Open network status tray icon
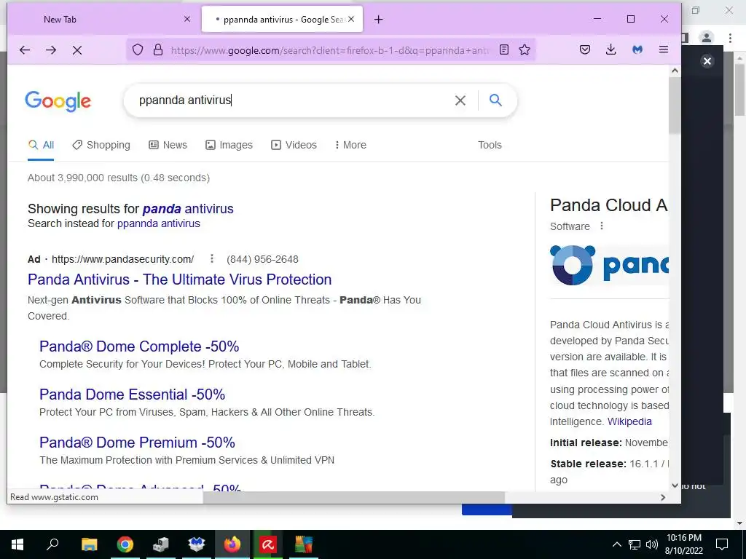 tap(635, 544)
